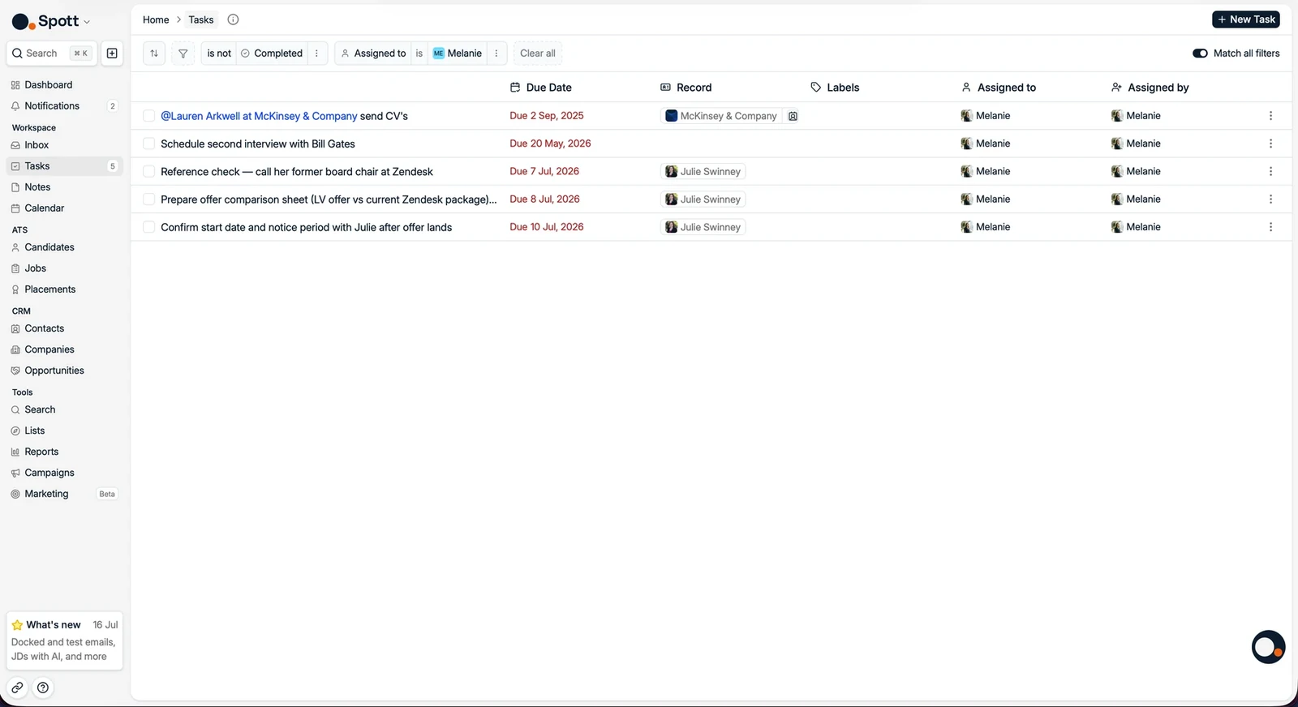Open Reports under Tools

pos(64,452)
